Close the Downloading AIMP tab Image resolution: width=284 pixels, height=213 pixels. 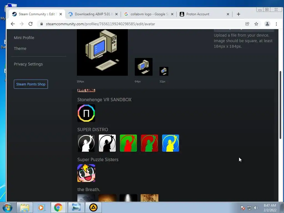pos(116,14)
